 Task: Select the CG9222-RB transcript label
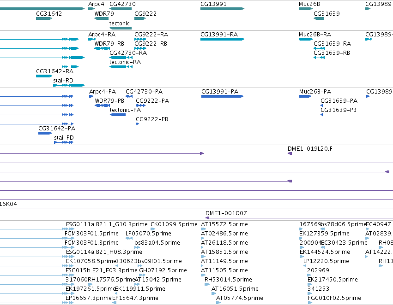[x=151, y=44]
